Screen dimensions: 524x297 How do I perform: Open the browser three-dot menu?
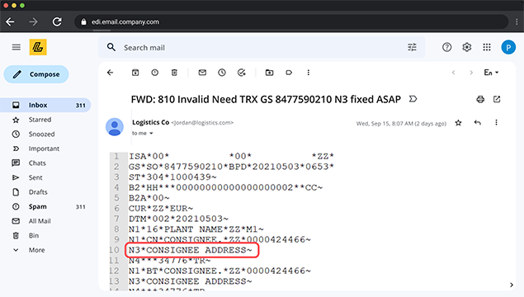tap(517, 21)
